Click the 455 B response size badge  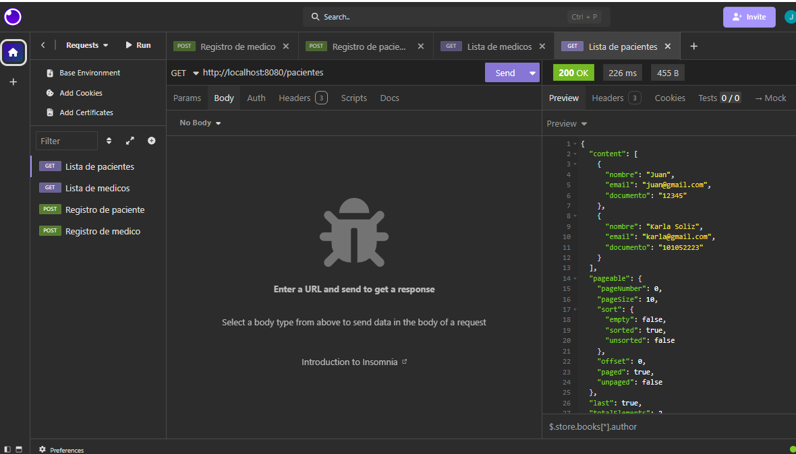(x=668, y=73)
